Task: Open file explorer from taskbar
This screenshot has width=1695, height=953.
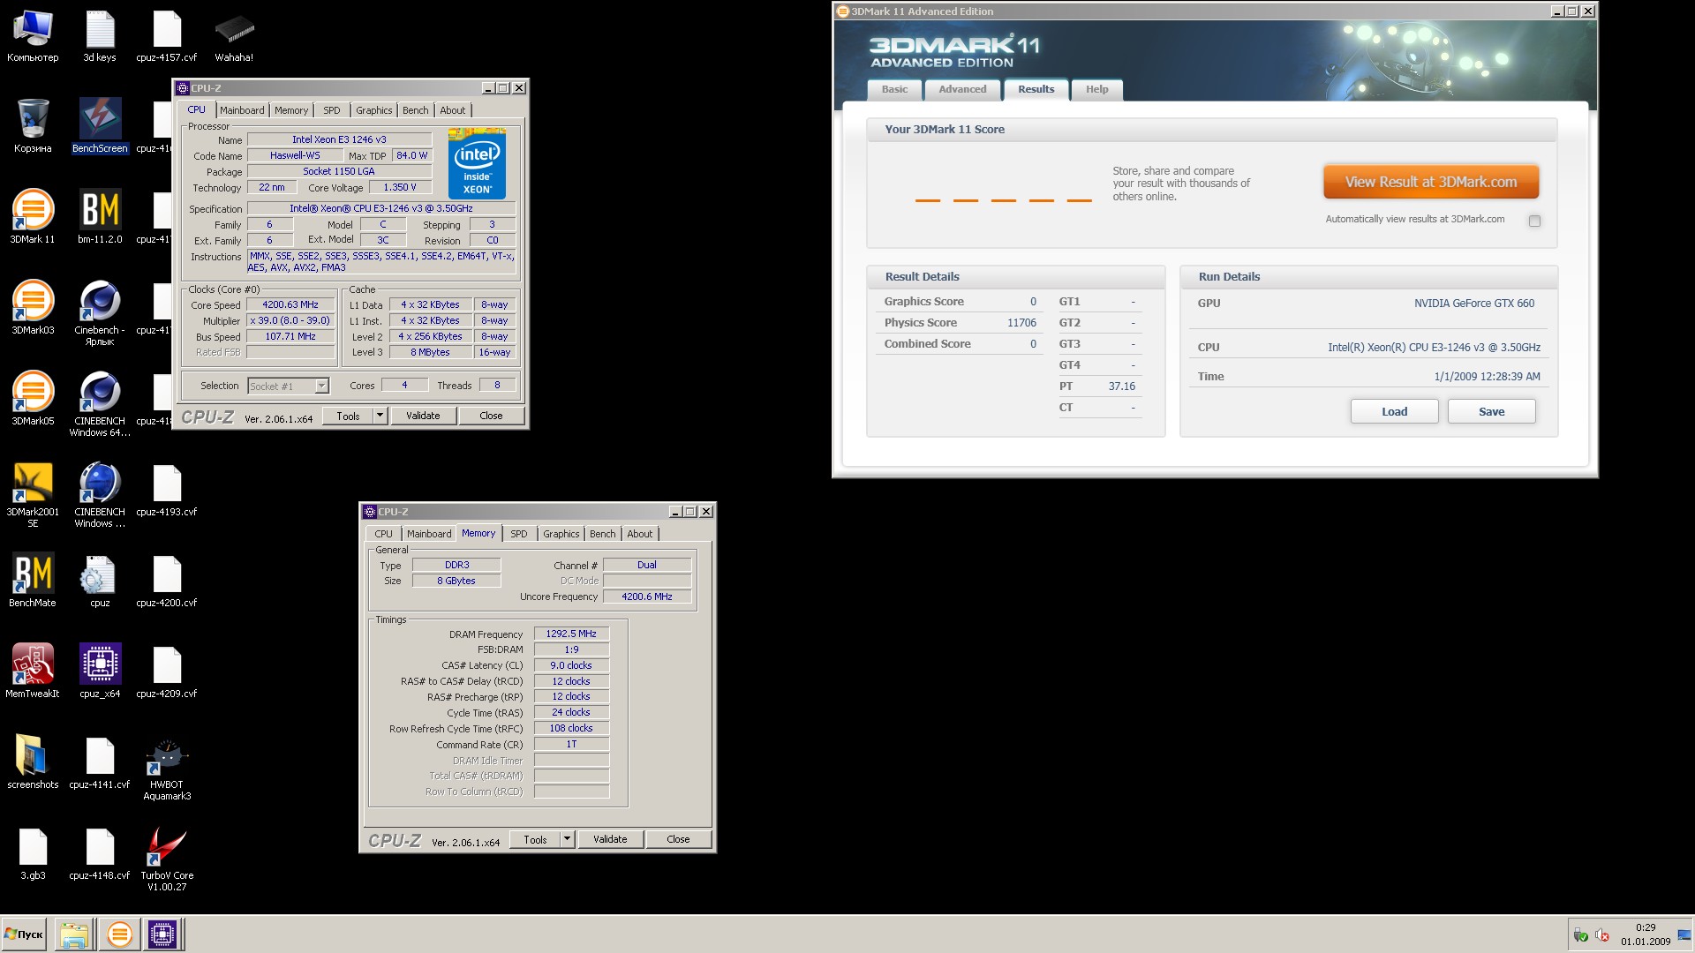Action: point(75,934)
